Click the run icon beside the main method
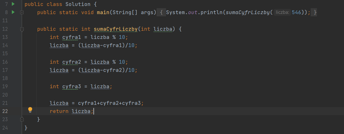The image size is (344, 134). coord(13,12)
